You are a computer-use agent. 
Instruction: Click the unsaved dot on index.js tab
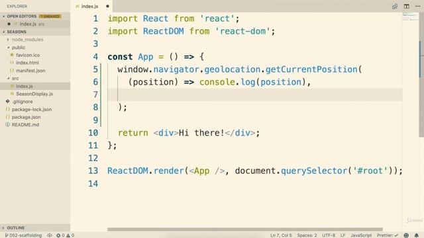point(107,6)
